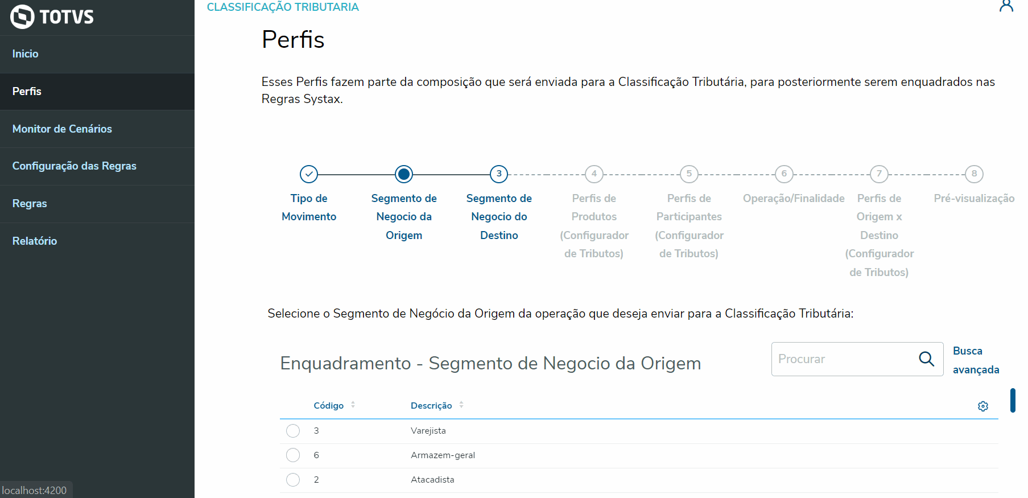Click the search magnifier icon
Viewport: 1028px width, 498px height.
pyautogui.click(x=926, y=359)
